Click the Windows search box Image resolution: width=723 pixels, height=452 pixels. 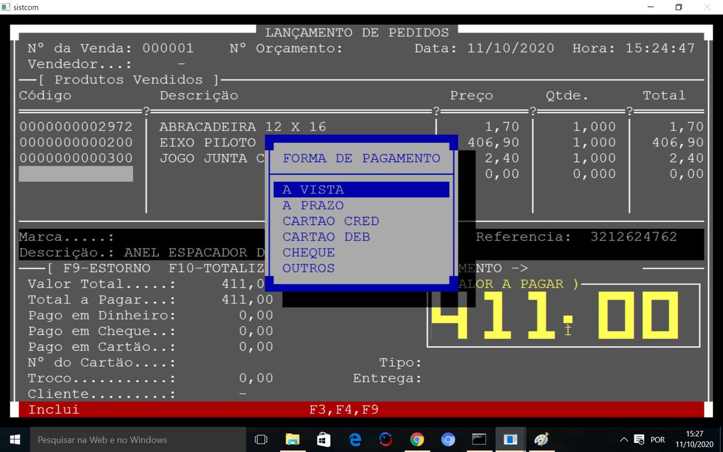pyautogui.click(x=139, y=439)
